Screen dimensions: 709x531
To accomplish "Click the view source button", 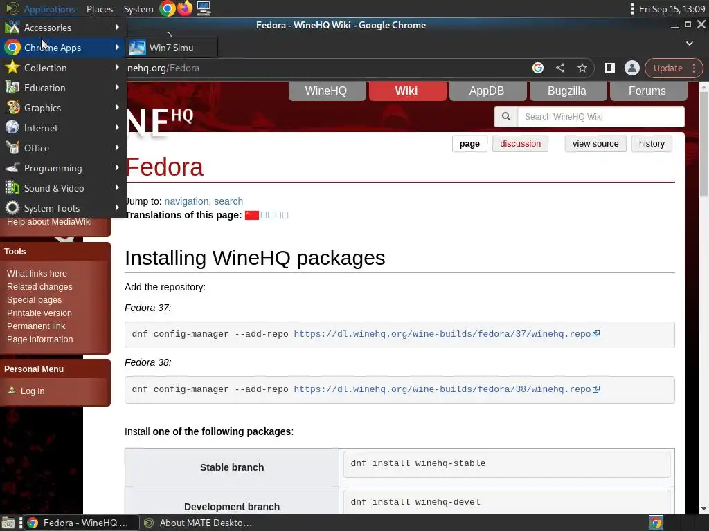I will [x=595, y=144].
